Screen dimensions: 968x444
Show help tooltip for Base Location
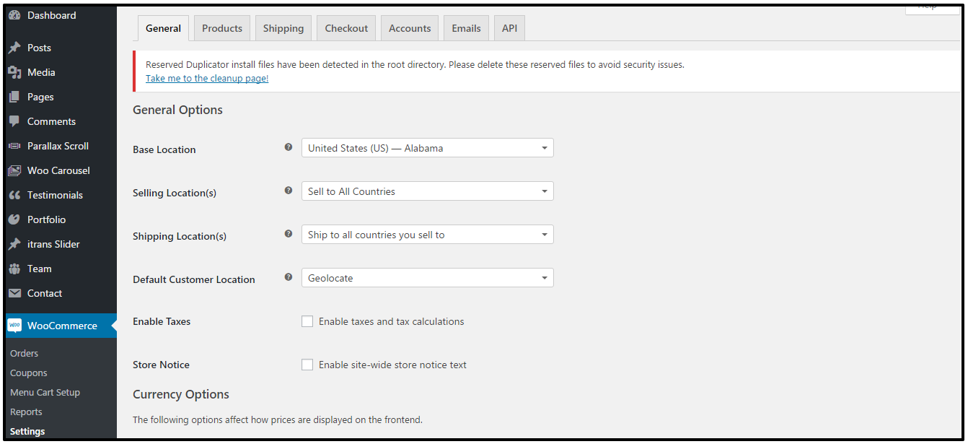[289, 147]
